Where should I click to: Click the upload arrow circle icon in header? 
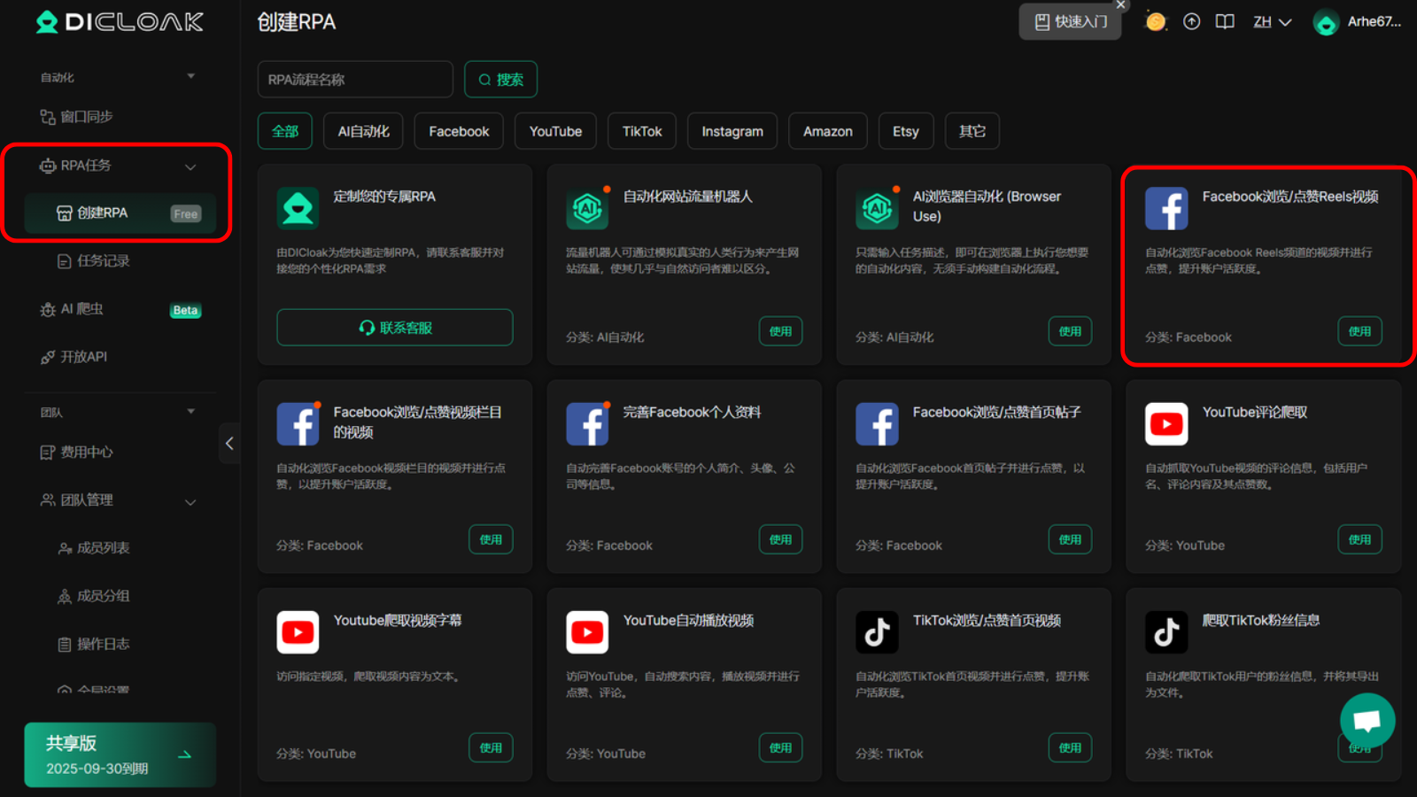1192,22
